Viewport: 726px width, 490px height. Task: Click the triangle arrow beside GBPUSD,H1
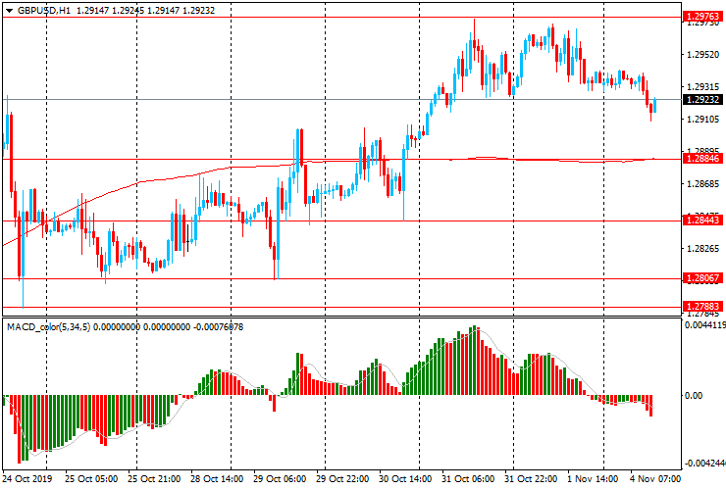pos(8,10)
